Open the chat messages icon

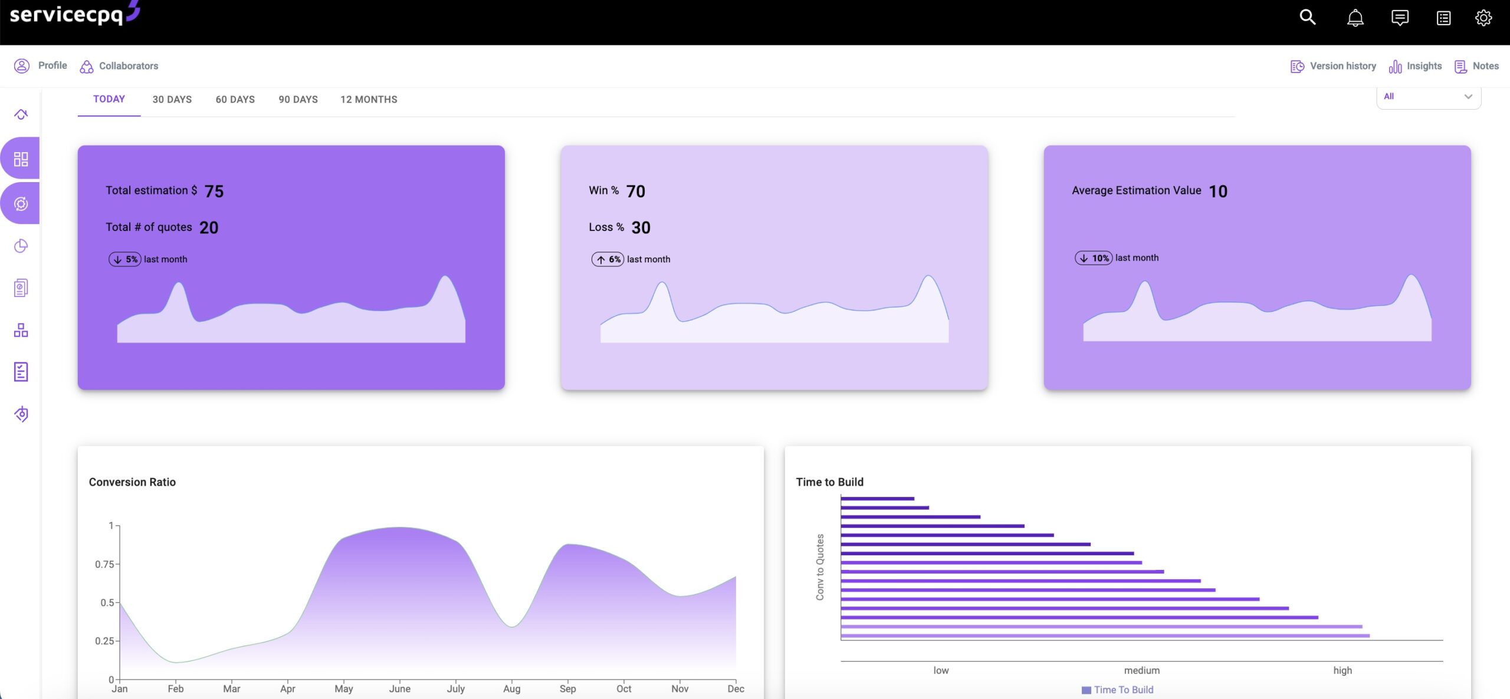click(x=1400, y=18)
